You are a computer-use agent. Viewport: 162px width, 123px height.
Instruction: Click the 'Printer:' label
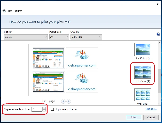[8, 32]
